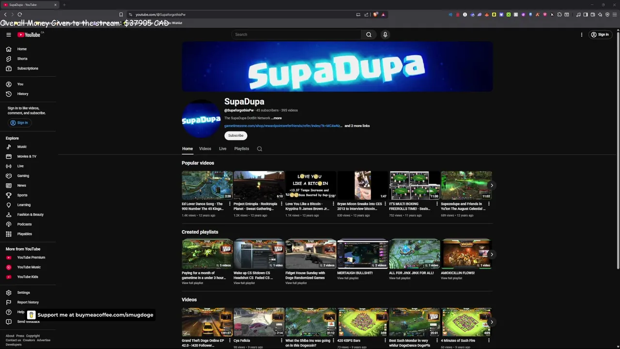Click the sidebar Sign in button
This screenshot has width=620, height=349.
coord(19,123)
